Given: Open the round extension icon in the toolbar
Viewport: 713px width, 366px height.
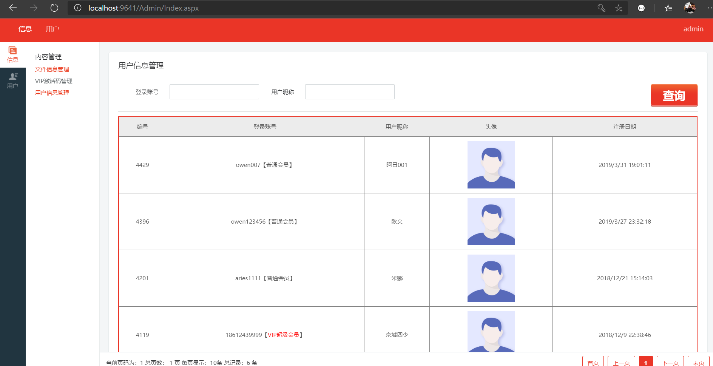Looking at the screenshot, I should pyautogui.click(x=641, y=8).
